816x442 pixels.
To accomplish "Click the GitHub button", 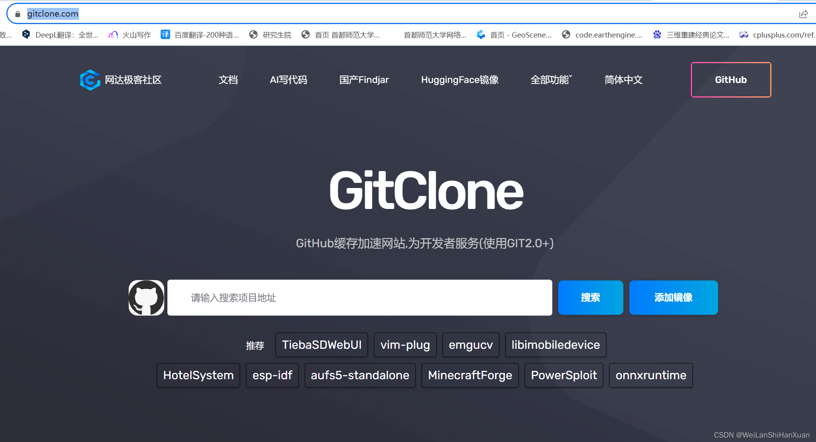I will tap(730, 80).
